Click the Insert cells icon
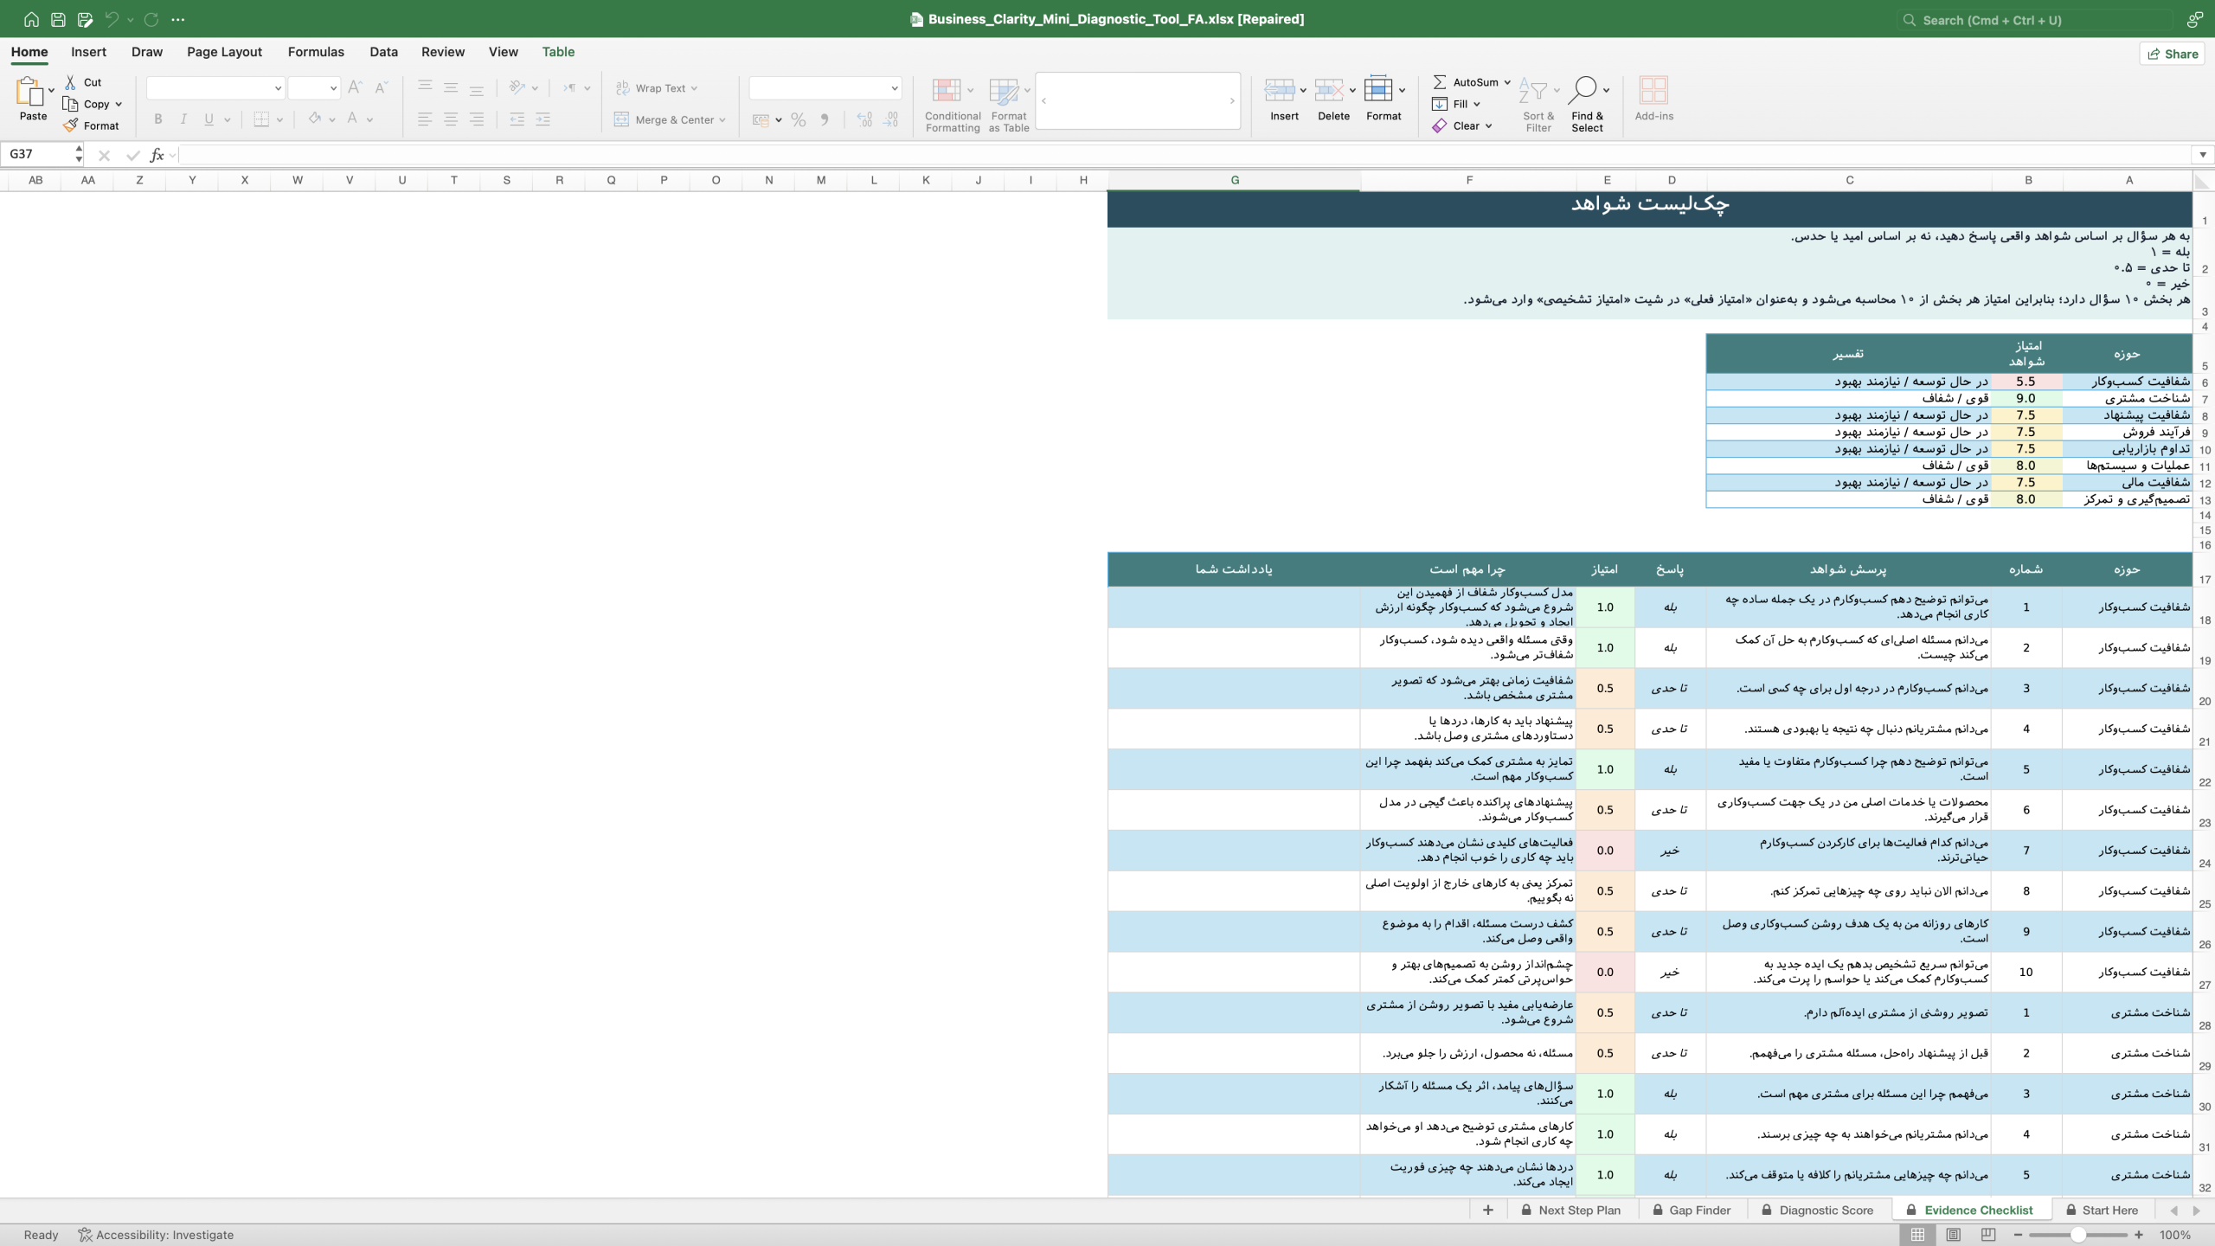The image size is (2215, 1246). pyautogui.click(x=1279, y=90)
